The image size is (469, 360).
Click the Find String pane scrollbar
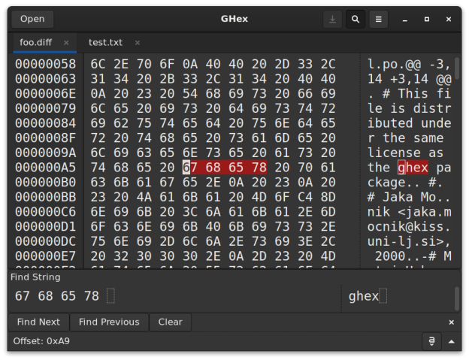click(457, 298)
